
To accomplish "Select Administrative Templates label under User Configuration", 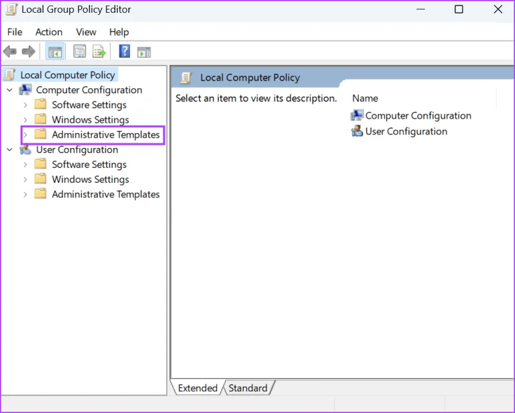I will [106, 194].
